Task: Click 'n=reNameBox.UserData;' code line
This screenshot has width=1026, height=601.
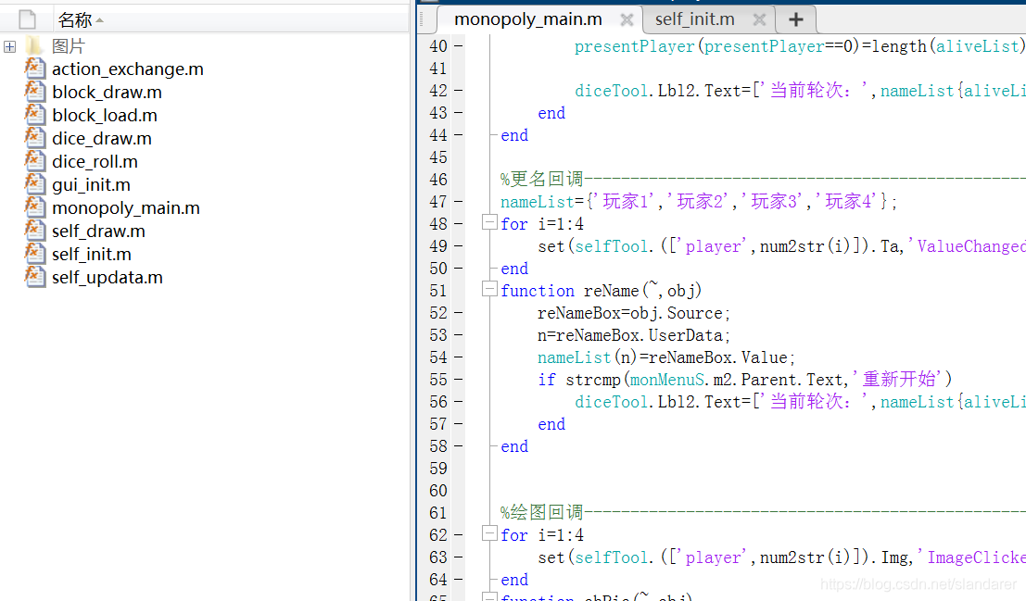Action: pyautogui.click(x=633, y=335)
